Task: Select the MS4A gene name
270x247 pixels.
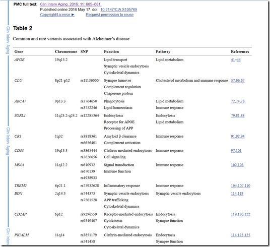Action: pyautogui.click(x=19, y=165)
